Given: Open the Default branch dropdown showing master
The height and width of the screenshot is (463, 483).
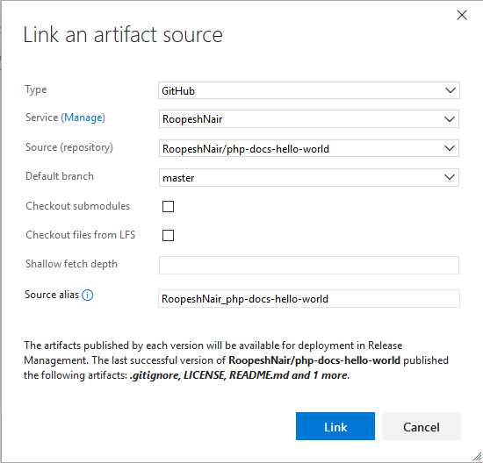Looking at the screenshot, I should click(x=309, y=177).
